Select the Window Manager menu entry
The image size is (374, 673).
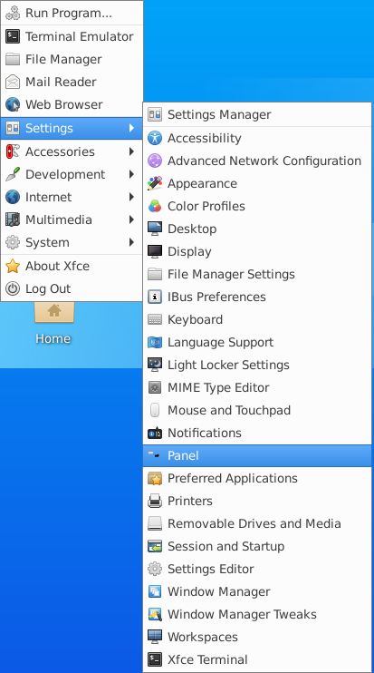tap(257, 592)
